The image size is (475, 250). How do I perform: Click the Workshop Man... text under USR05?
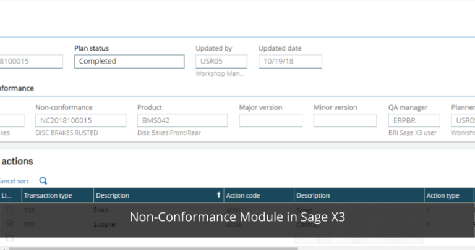coord(220,73)
